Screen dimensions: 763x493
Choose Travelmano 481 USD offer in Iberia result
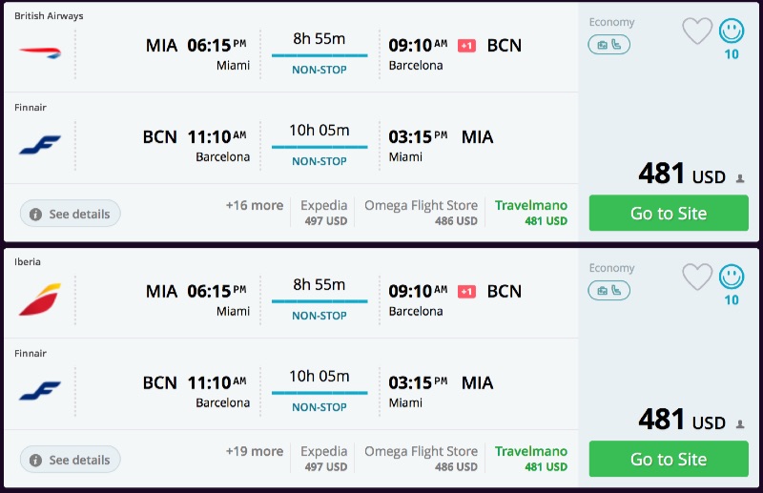click(x=531, y=459)
